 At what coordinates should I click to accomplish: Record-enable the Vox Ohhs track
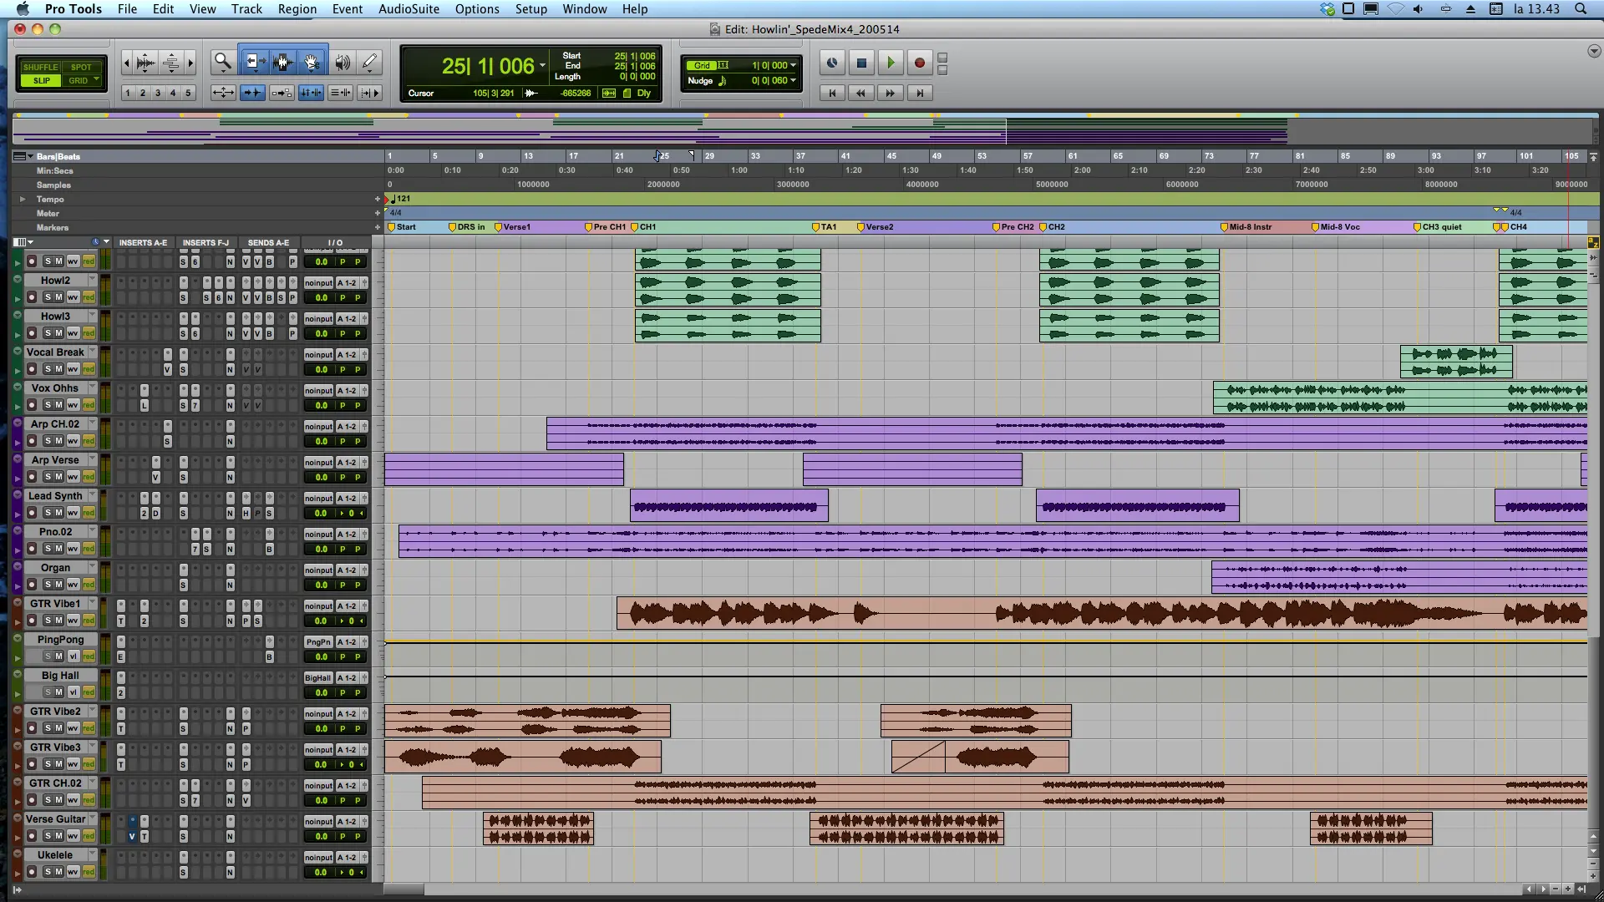[x=32, y=405]
